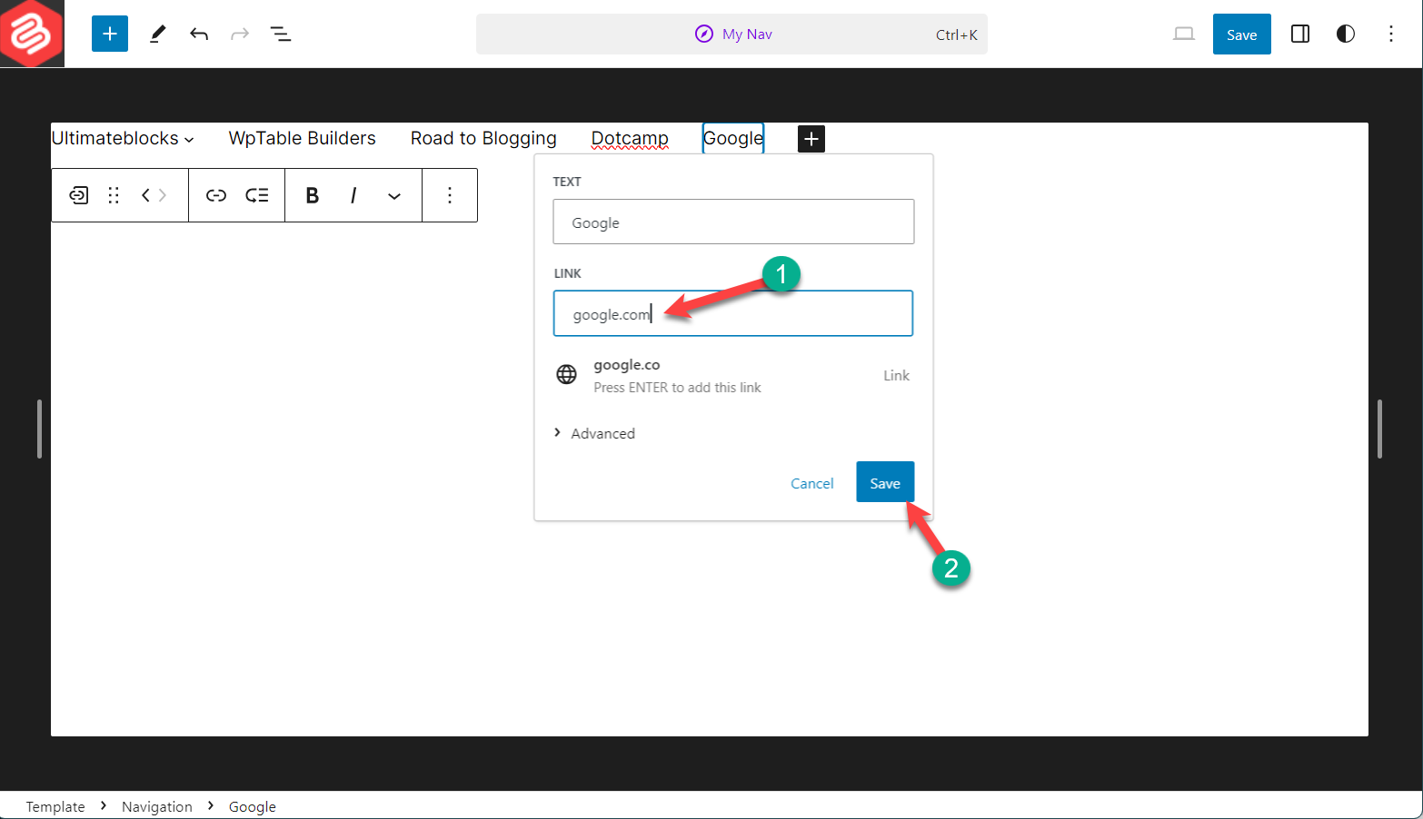
Task: Open the My Nav command palette bar
Action: [x=731, y=34]
